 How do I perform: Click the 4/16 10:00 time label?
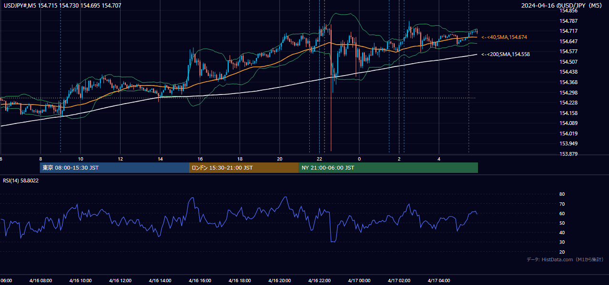pyautogui.click(x=80, y=281)
